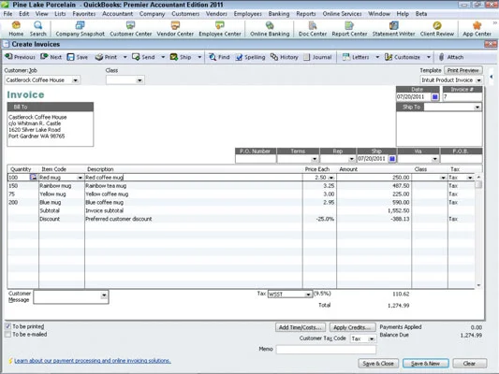Image resolution: width=499 pixels, height=374 pixels.
Task: Open the Report Center
Action: [x=349, y=29]
